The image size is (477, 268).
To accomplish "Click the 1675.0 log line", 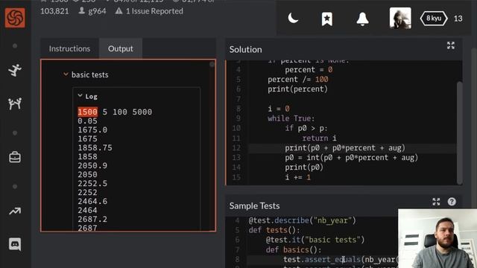I will point(92,130).
